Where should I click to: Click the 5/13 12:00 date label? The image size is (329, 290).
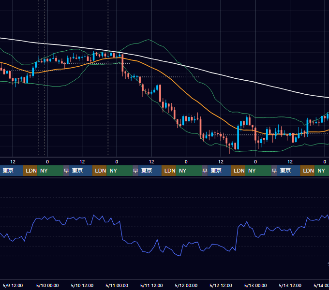(x=290, y=285)
